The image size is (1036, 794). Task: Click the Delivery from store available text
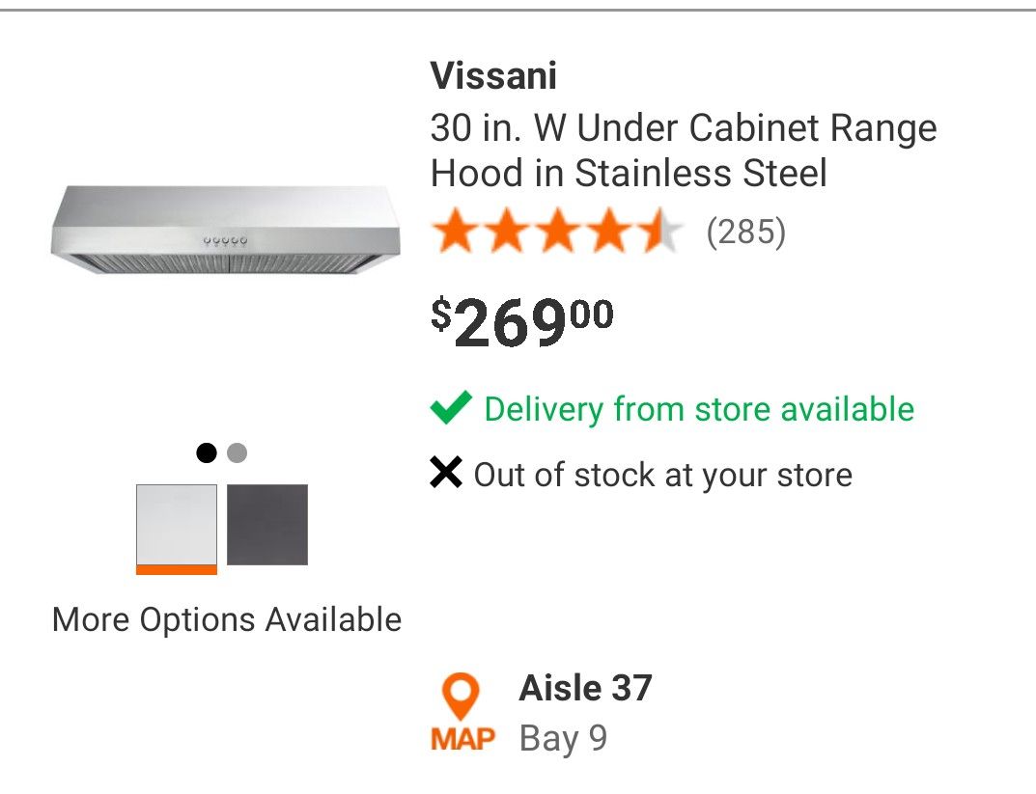tap(699, 409)
